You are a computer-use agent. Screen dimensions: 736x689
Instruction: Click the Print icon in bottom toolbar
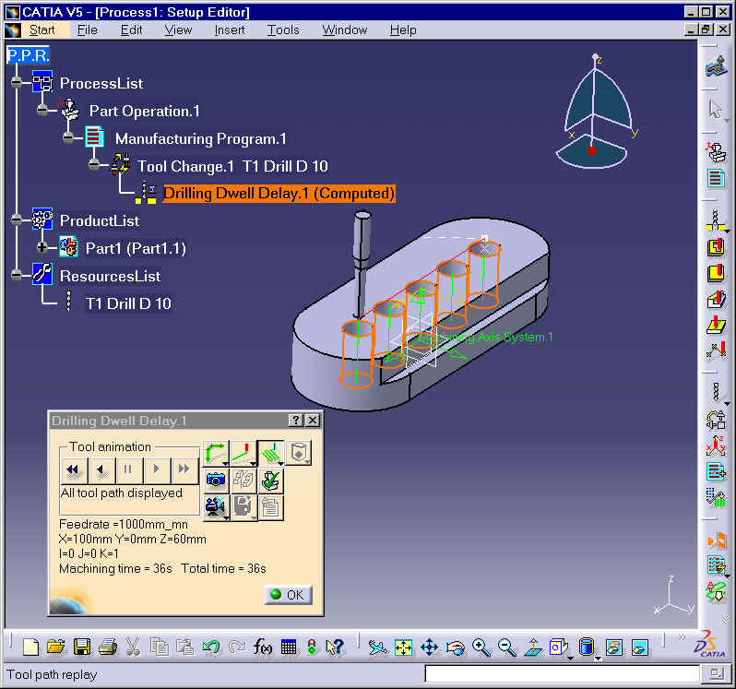pyautogui.click(x=108, y=647)
